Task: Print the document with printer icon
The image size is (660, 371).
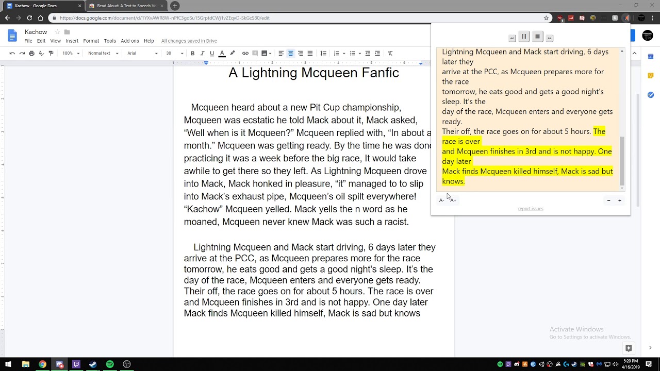Action: click(31, 53)
